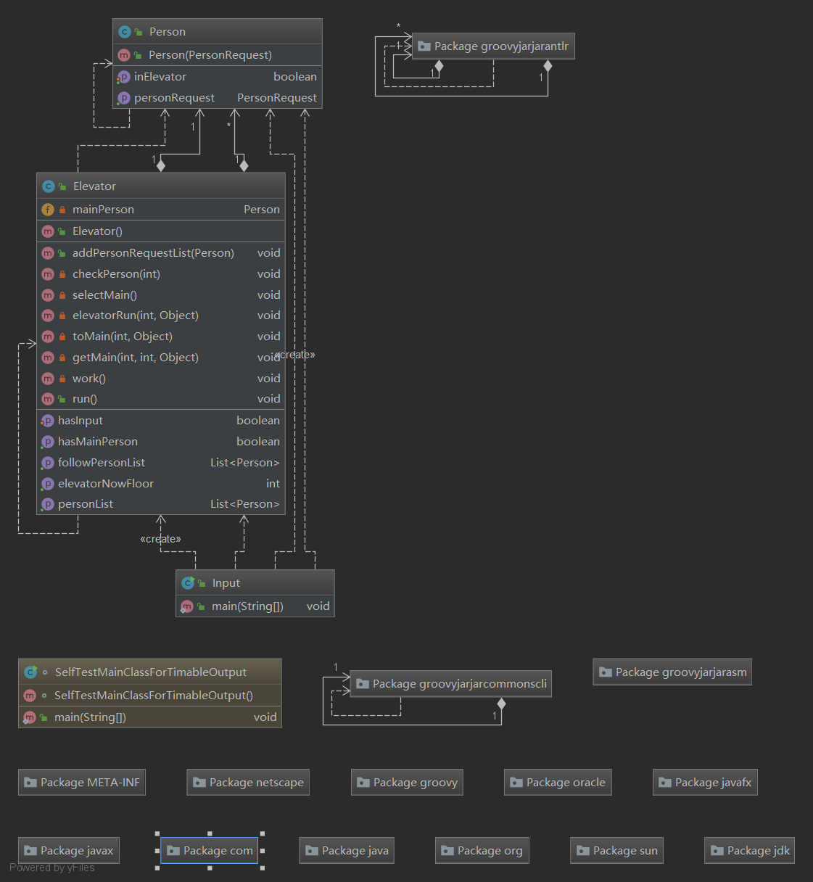Click the elevatorRun(int, Object) method name
813x882 pixels.
click(x=136, y=316)
